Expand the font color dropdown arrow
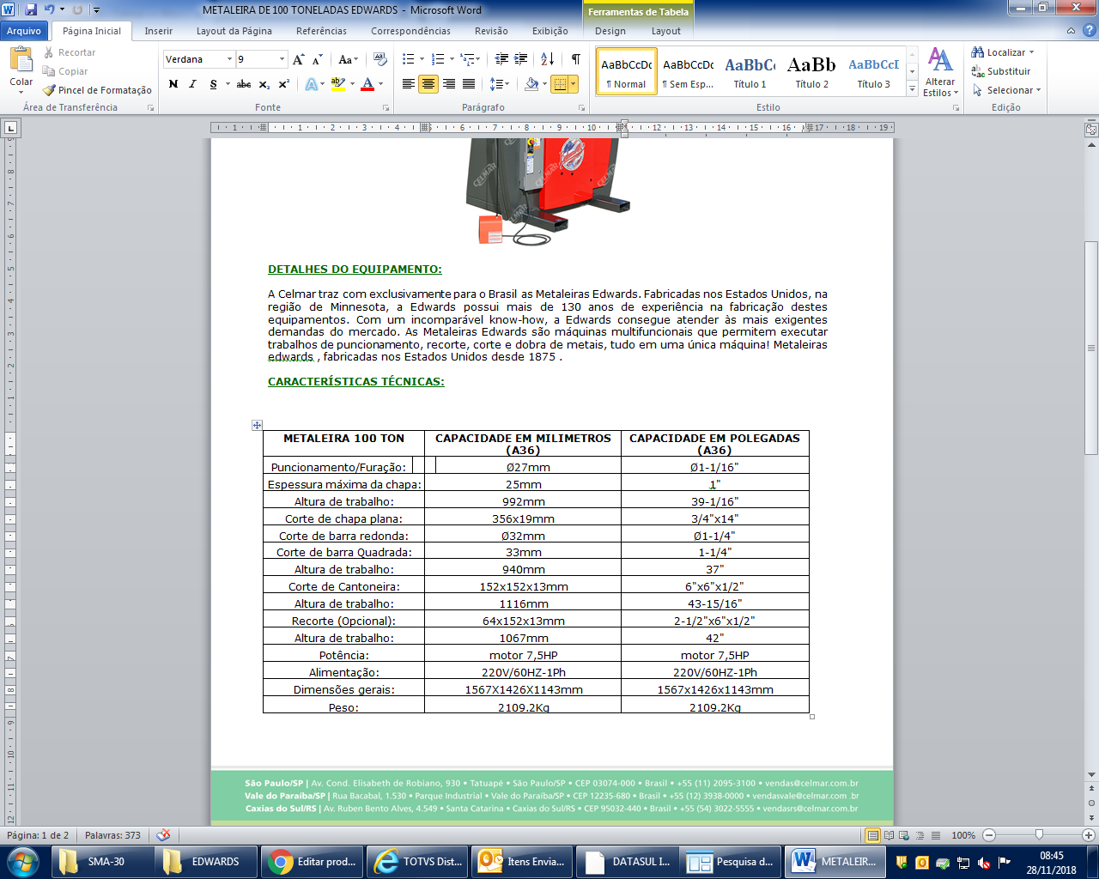This screenshot has height=879, width=1099. [x=382, y=84]
